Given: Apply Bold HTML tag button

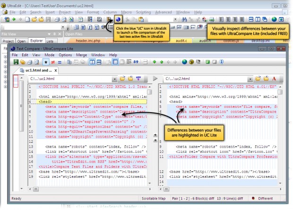Looking at the screenshot, I should [83, 27].
